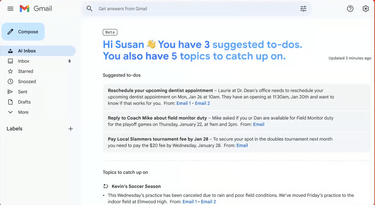Click the Beta badge
375x205 pixels.
coord(110,32)
